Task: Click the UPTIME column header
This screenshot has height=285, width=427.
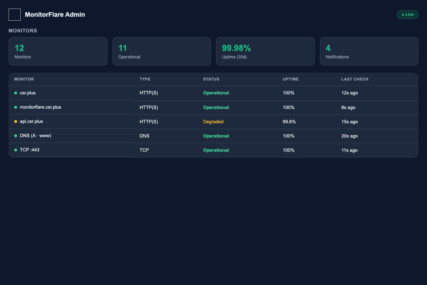Action: (x=291, y=79)
